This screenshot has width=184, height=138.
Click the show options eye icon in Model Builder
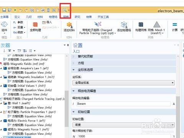[x=10, y=51]
